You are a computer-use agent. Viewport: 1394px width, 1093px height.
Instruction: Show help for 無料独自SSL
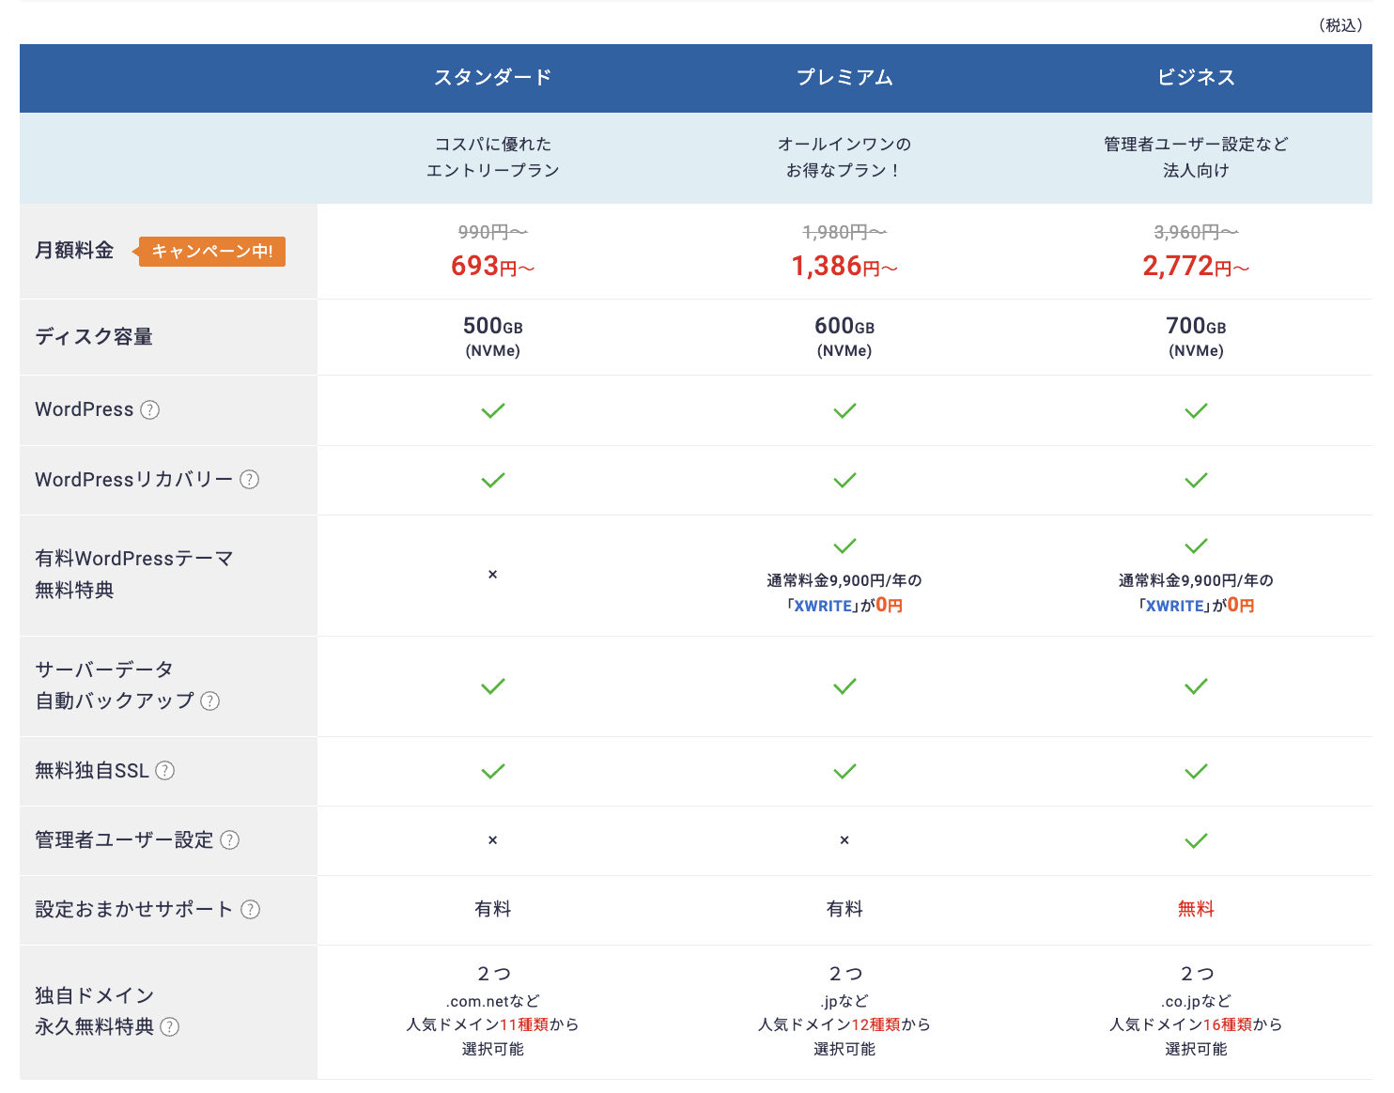(x=165, y=771)
